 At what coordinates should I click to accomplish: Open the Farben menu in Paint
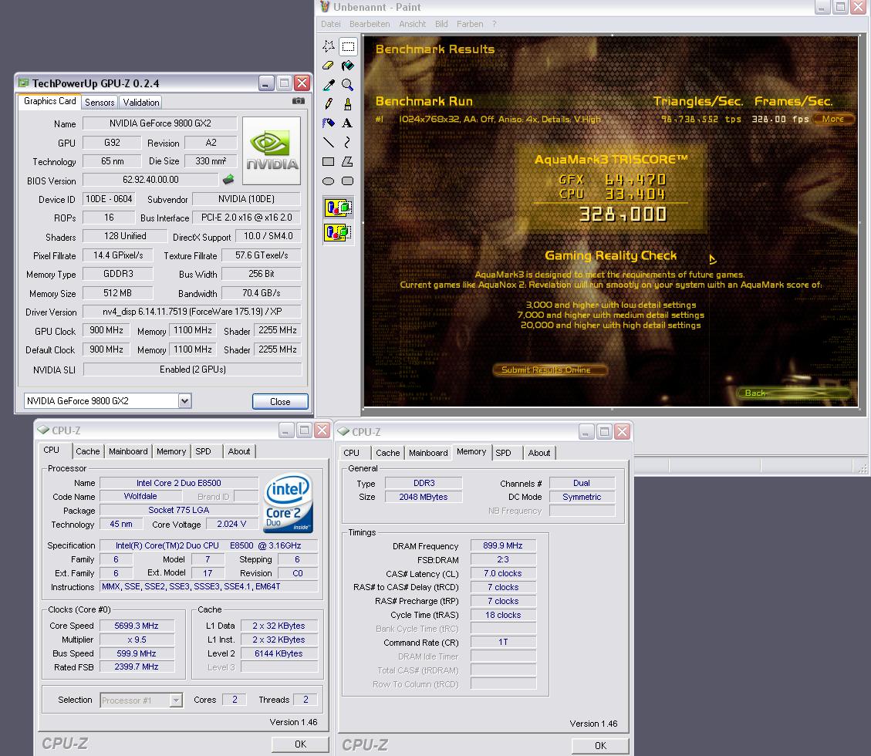(x=470, y=24)
